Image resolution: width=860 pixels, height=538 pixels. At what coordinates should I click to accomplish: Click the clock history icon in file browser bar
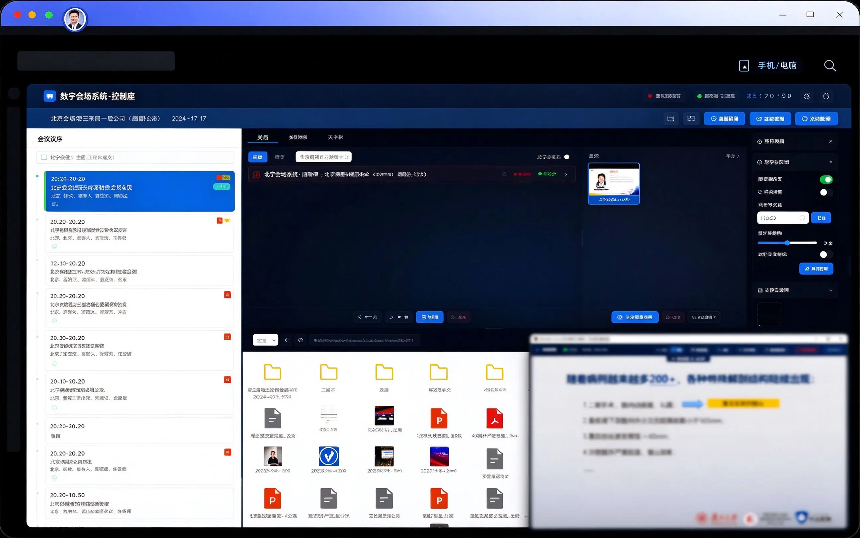pyautogui.click(x=301, y=340)
